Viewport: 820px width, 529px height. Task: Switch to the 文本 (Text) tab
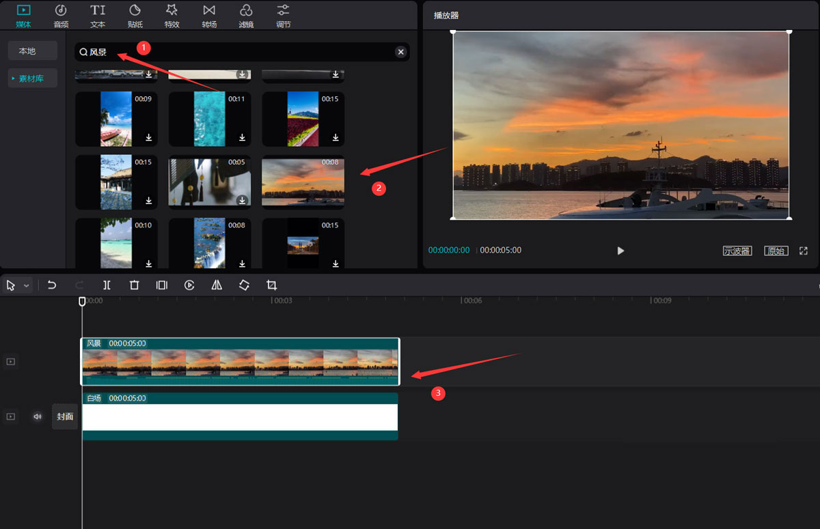(98, 16)
